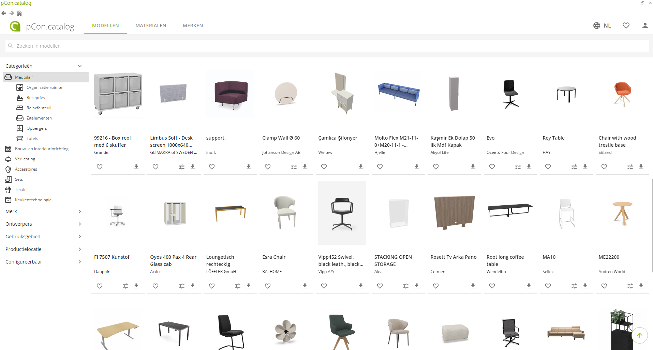The width and height of the screenshot is (653, 350).
Task: Select the Verlichting category
Action: click(25, 159)
